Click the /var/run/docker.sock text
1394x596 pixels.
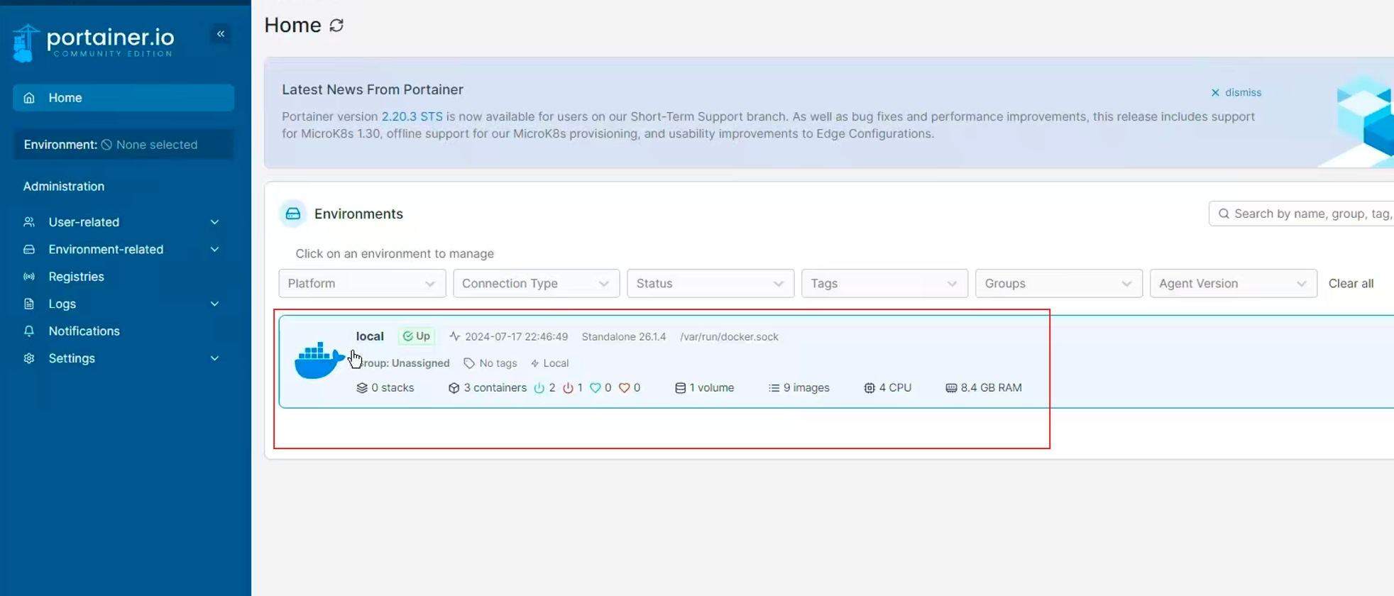[x=729, y=337]
